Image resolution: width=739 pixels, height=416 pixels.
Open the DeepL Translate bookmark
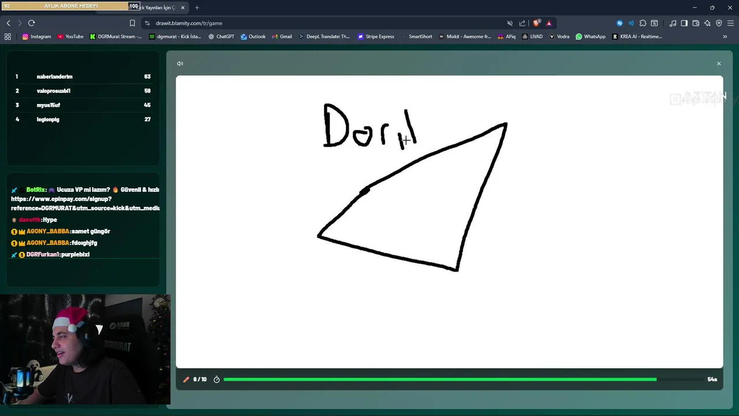click(x=324, y=36)
